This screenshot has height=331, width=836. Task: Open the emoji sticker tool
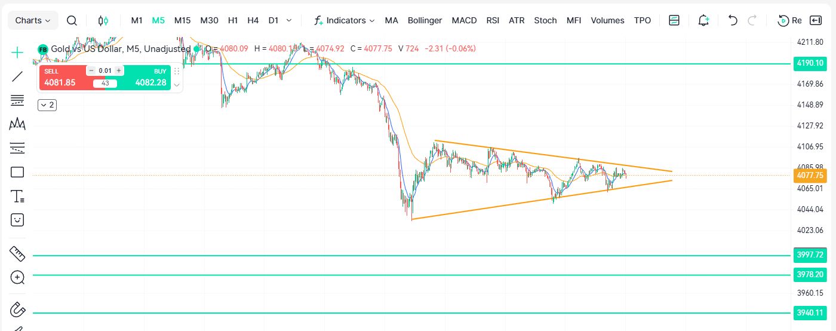pyautogui.click(x=17, y=220)
